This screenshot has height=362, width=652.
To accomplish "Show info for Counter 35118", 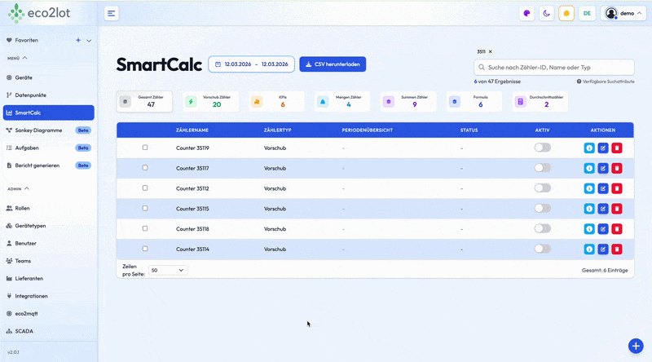I will (589, 229).
